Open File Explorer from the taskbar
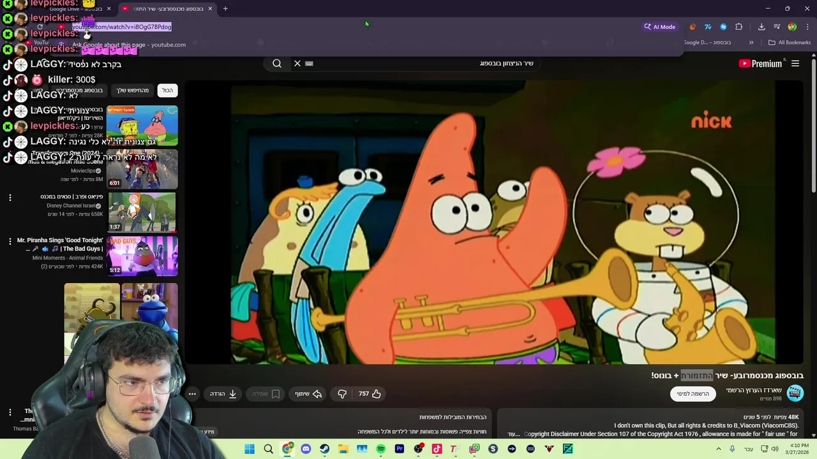817x459 pixels. click(x=343, y=449)
